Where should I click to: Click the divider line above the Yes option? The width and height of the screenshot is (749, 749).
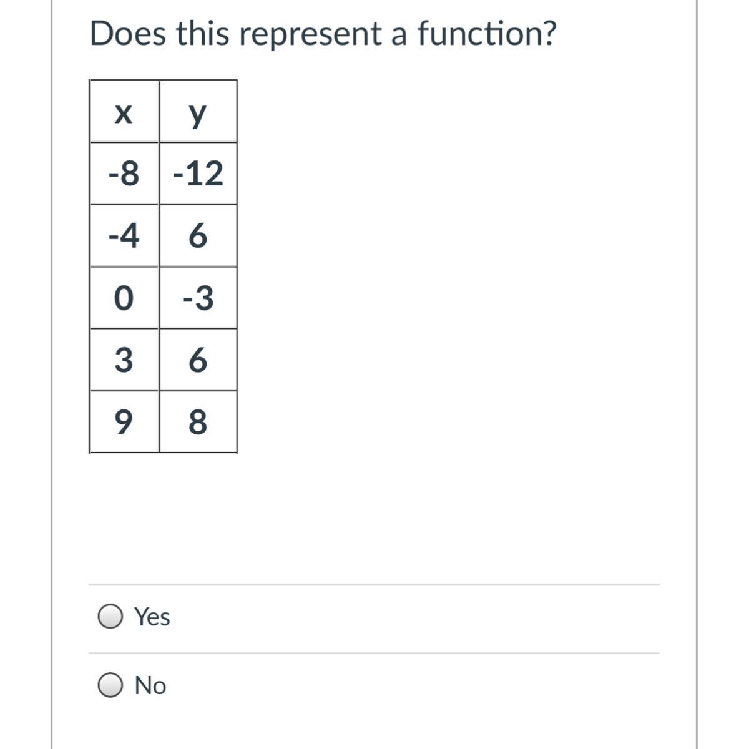point(374,585)
